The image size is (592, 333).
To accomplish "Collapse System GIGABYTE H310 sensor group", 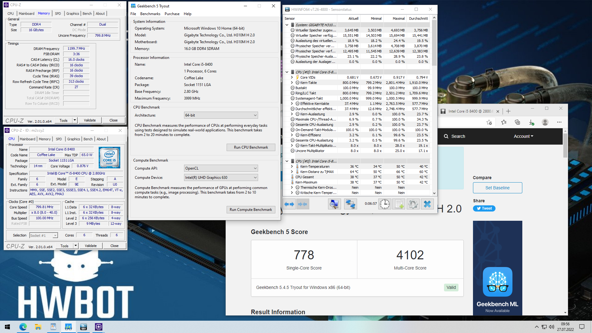I will 287,25.
